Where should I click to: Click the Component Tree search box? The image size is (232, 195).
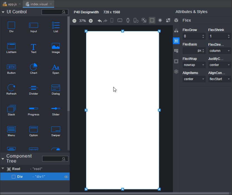(55, 159)
